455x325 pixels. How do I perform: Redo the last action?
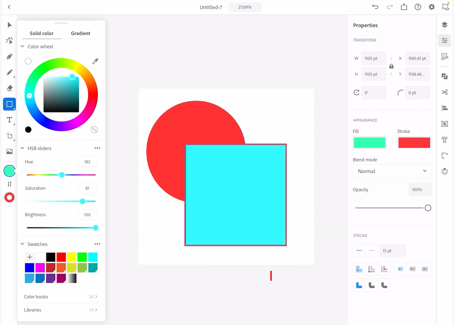pos(390,7)
